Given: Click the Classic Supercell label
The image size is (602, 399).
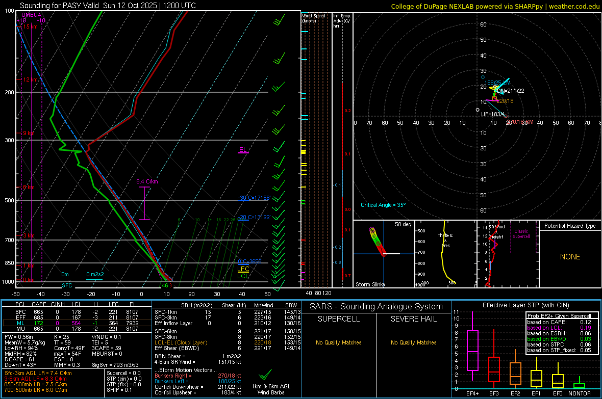Looking at the screenshot, I should (x=521, y=234).
